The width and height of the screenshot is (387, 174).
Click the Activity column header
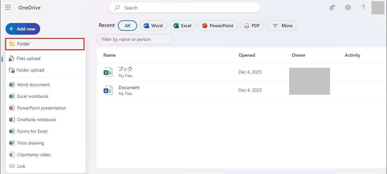(352, 55)
